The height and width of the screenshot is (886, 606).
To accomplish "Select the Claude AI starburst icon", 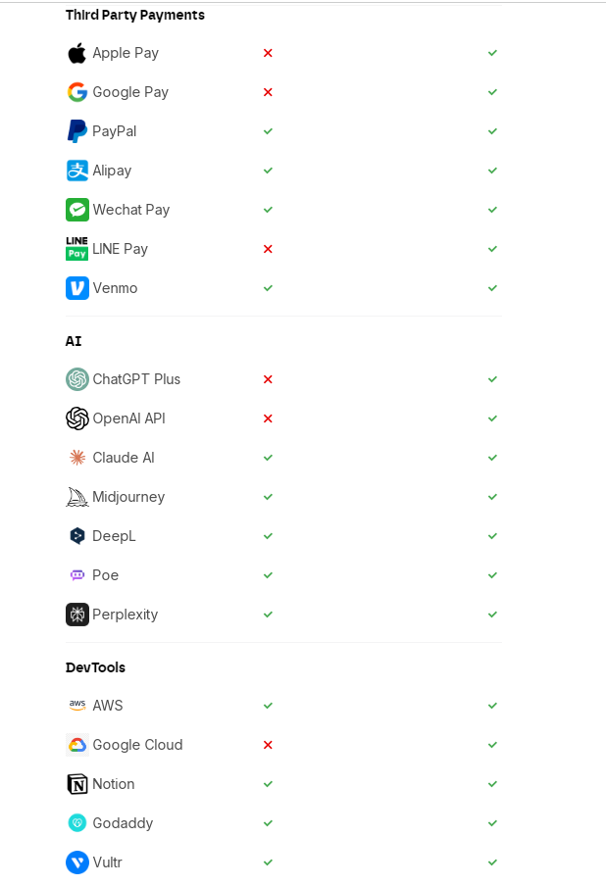I will (x=76, y=458).
